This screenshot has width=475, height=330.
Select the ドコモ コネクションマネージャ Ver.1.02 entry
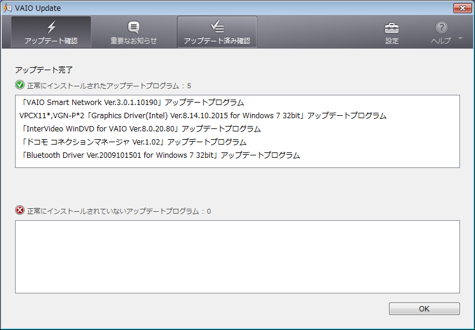[133, 142]
